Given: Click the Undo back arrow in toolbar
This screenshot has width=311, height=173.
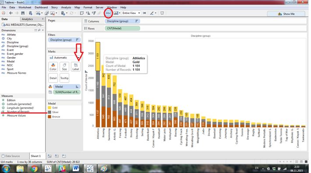Looking at the screenshot, I should coord(11,13).
